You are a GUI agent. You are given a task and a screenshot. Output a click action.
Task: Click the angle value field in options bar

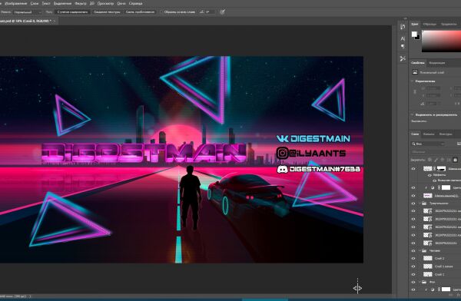pos(210,12)
